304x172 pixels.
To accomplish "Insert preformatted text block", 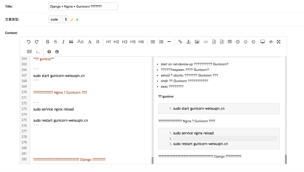I will [x=214, y=42].
